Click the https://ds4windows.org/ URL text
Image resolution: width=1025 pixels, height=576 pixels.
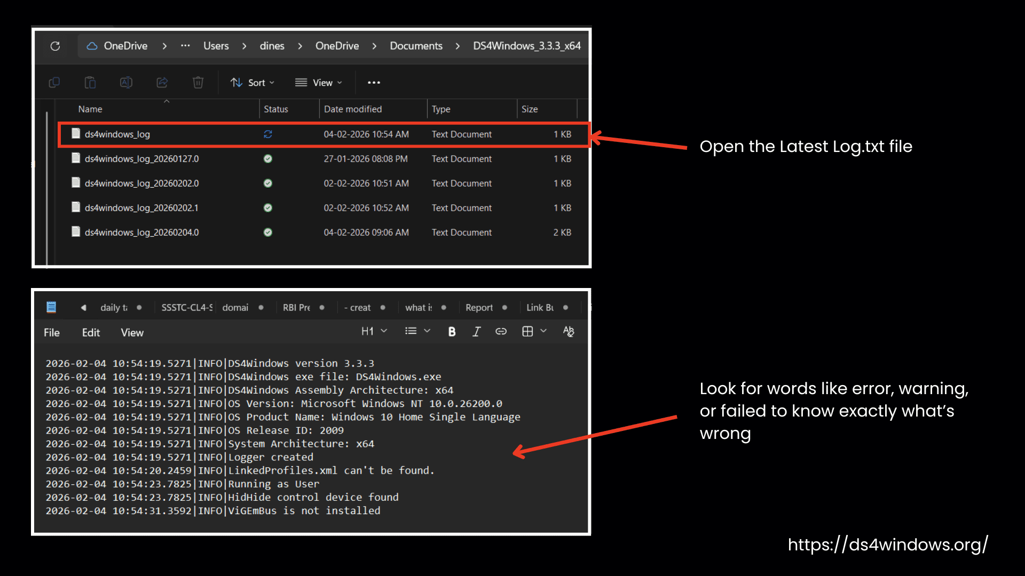pos(888,545)
